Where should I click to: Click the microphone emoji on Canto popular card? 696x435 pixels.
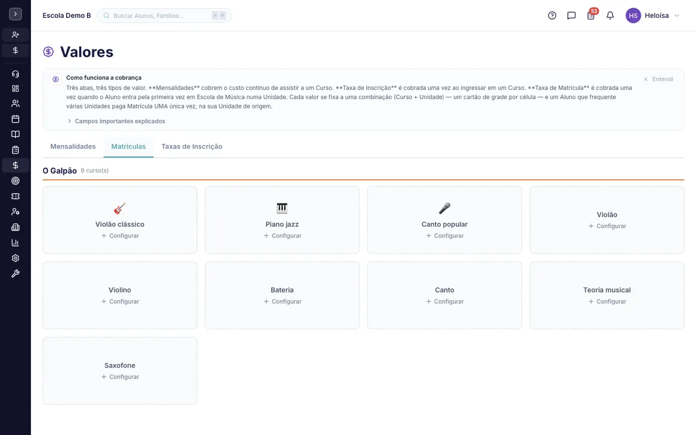(444, 208)
